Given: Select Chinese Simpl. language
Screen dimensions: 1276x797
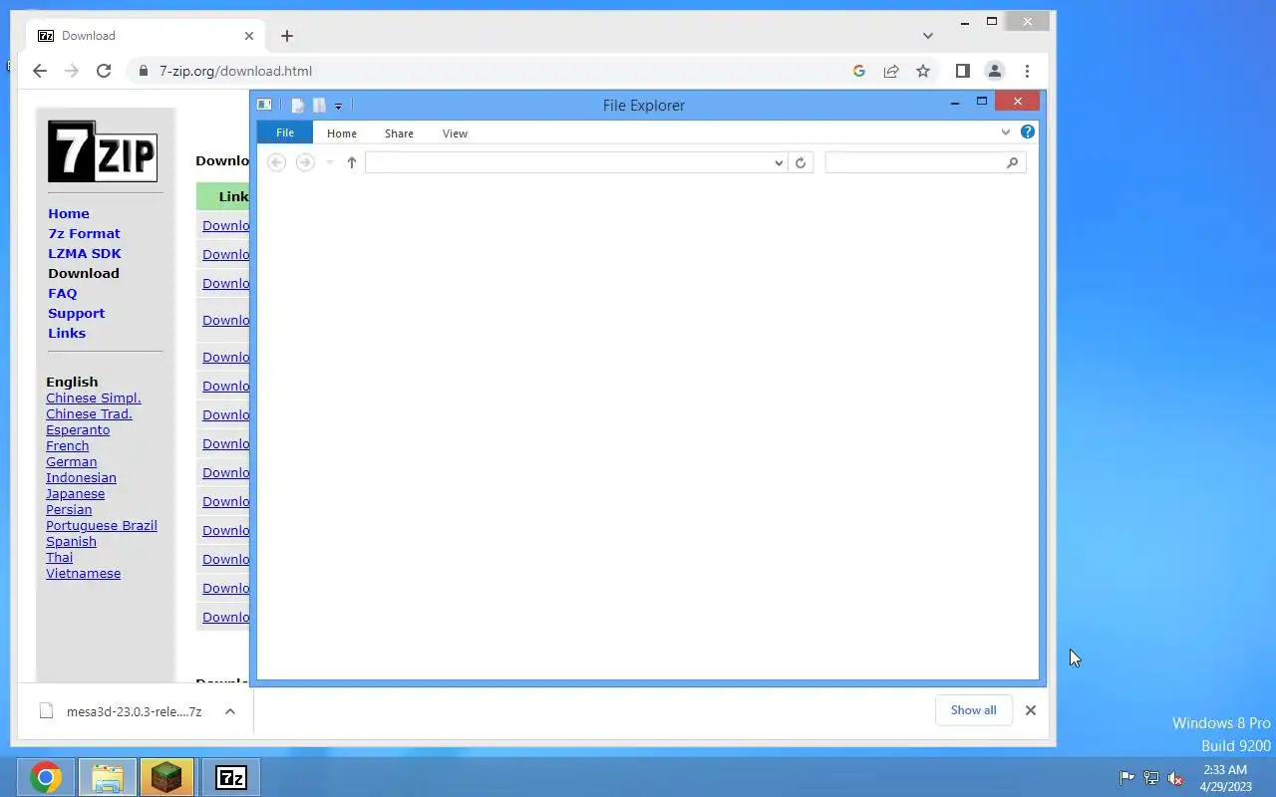Looking at the screenshot, I should 94,398.
